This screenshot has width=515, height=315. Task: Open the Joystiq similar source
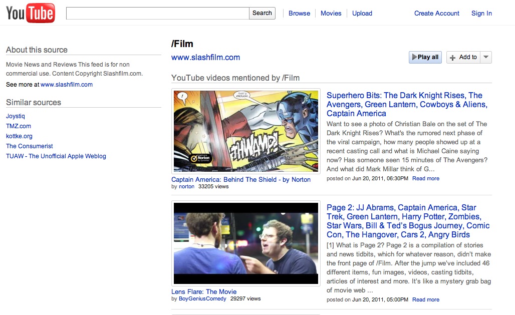point(16,116)
